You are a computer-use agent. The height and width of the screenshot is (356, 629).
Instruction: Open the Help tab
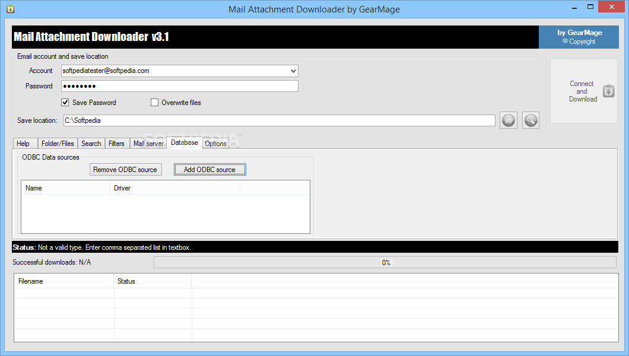pos(26,144)
